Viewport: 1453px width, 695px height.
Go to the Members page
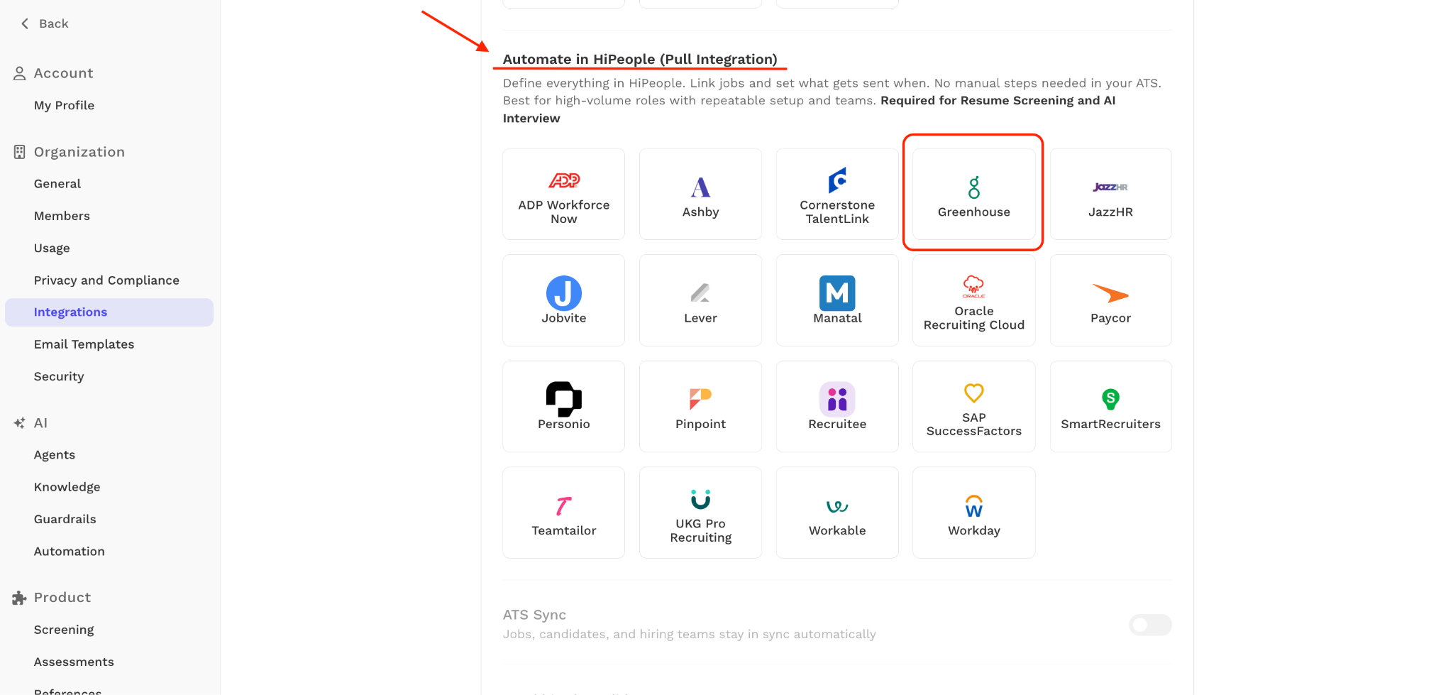coord(62,216)
